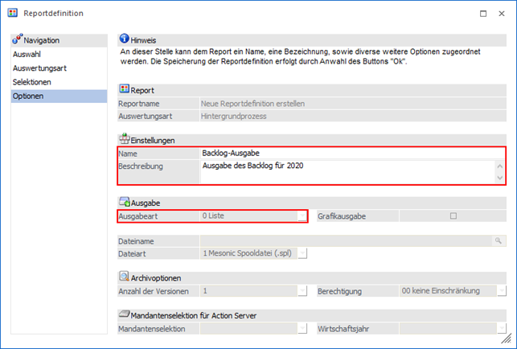
Task: Click the Reportdefinition window title icon
Action: tap(12, 14)
